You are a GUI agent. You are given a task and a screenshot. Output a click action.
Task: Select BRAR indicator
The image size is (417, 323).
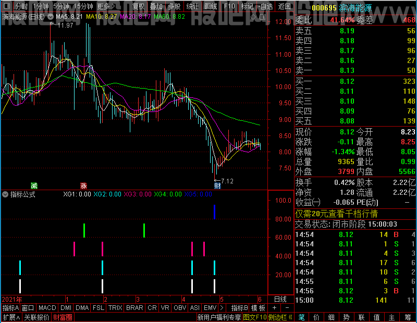(x=134, y=308)
